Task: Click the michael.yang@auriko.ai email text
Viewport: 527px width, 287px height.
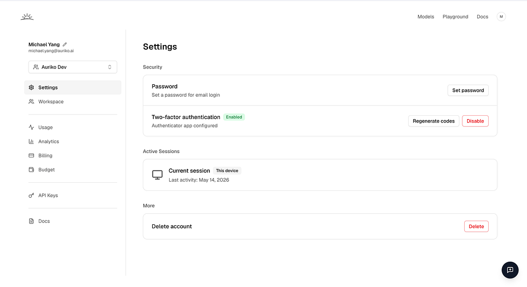Action: pos(51,51)
